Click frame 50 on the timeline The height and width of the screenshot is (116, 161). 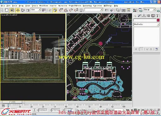[x=66, y=107]
